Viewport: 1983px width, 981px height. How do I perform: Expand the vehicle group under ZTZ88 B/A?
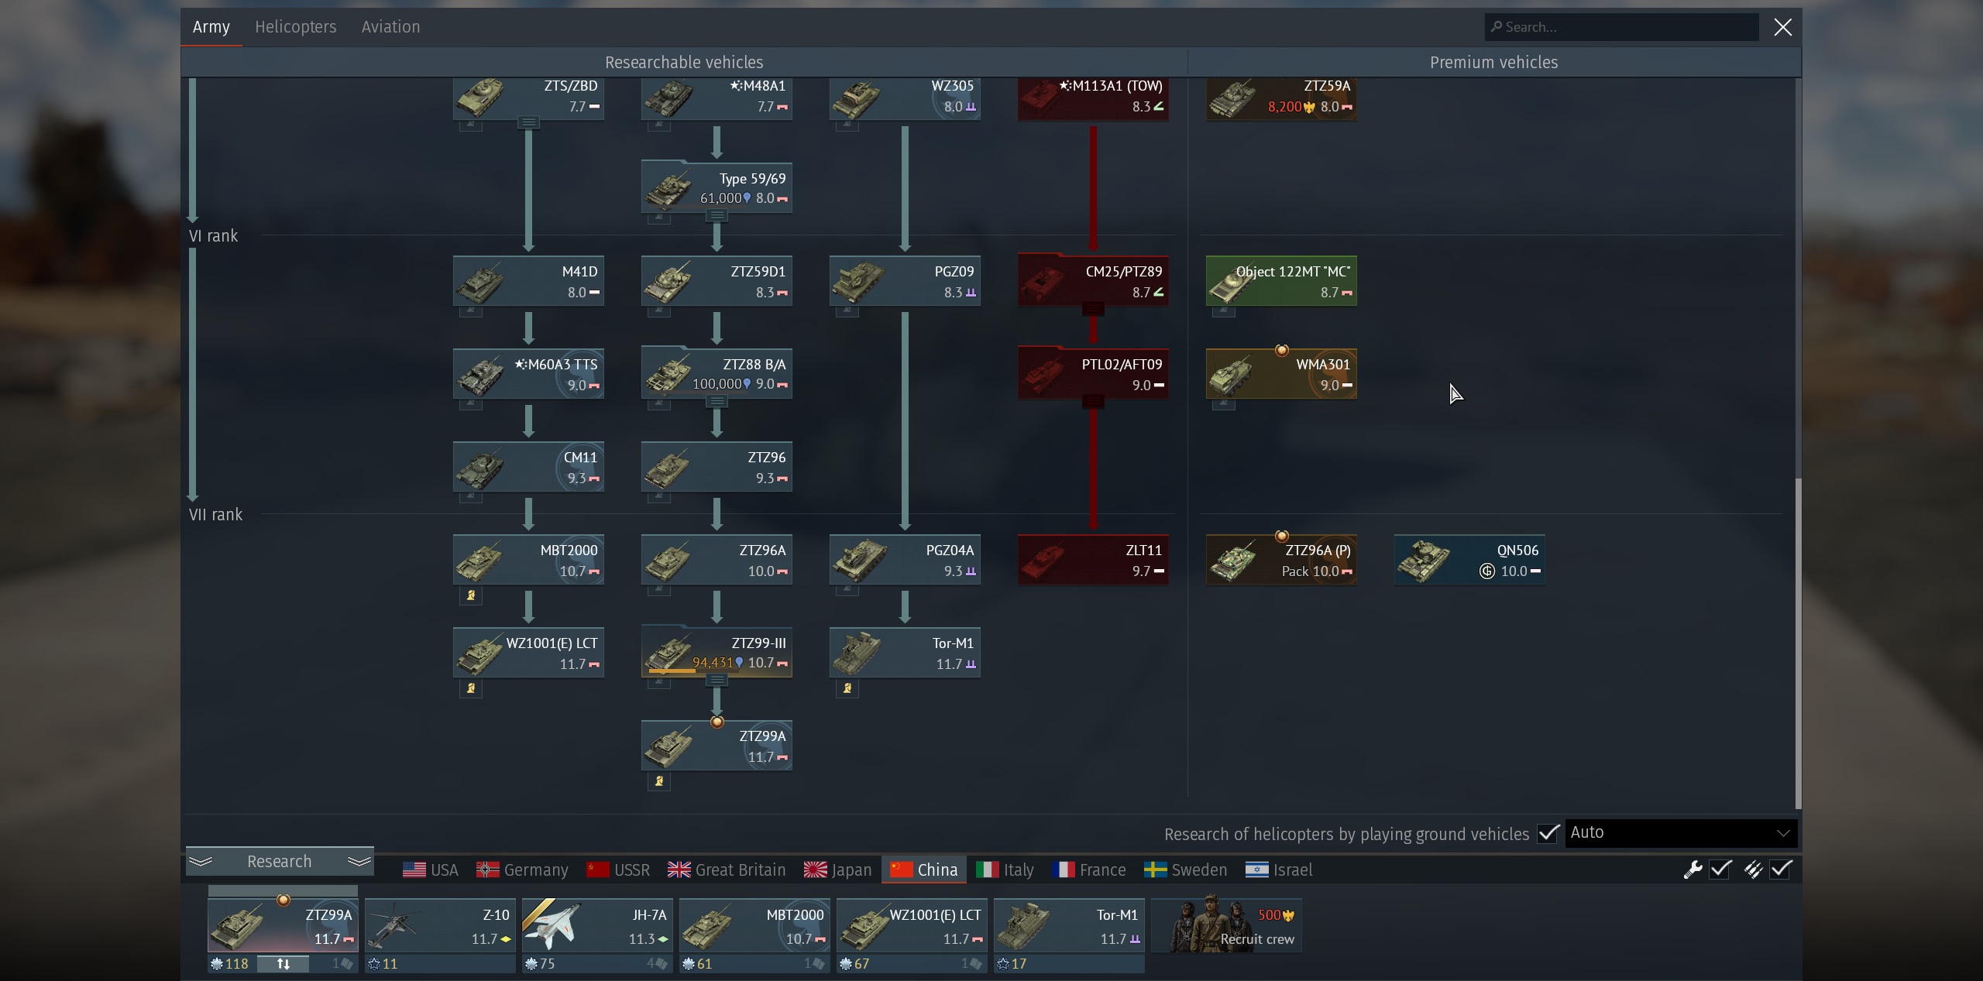click(717, 401)
